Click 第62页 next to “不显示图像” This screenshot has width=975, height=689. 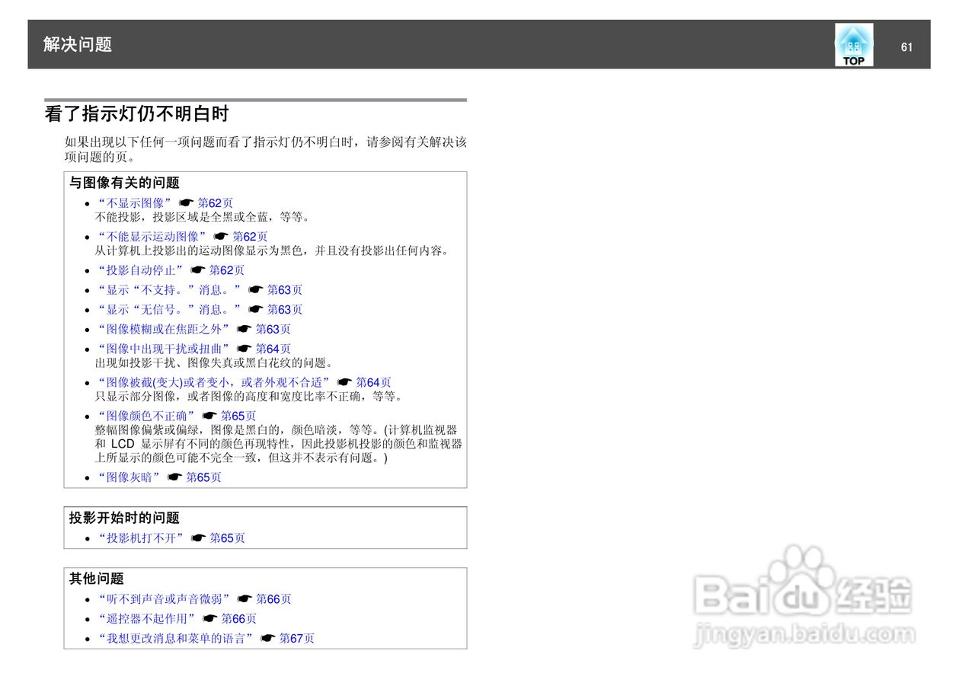tap(216, 203)
